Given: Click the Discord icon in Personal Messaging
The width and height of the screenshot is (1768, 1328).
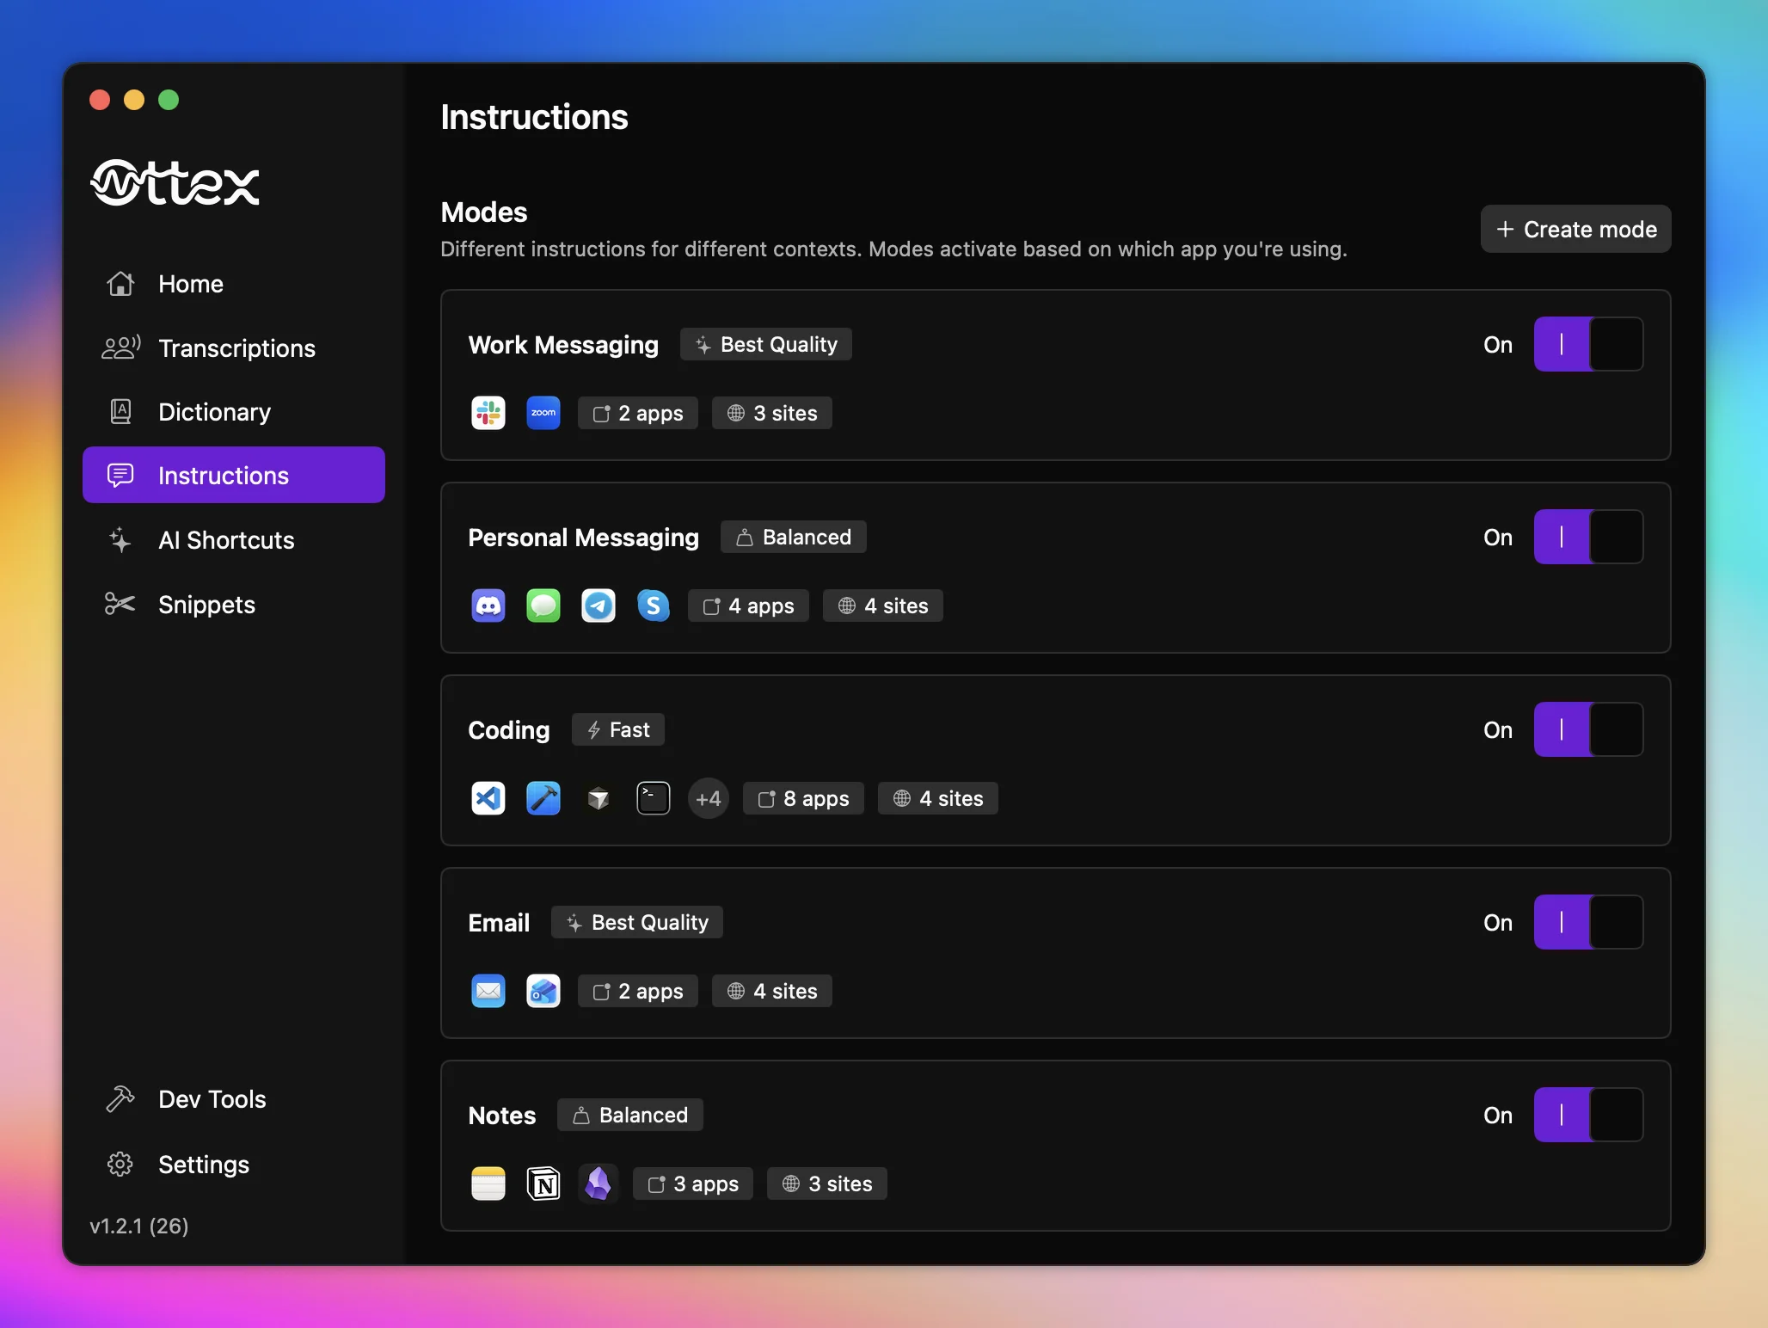Looking at the screenshot, I should pos(488,606).
